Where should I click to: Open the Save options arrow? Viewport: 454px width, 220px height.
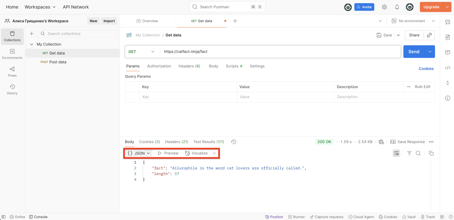coord(398,35)
